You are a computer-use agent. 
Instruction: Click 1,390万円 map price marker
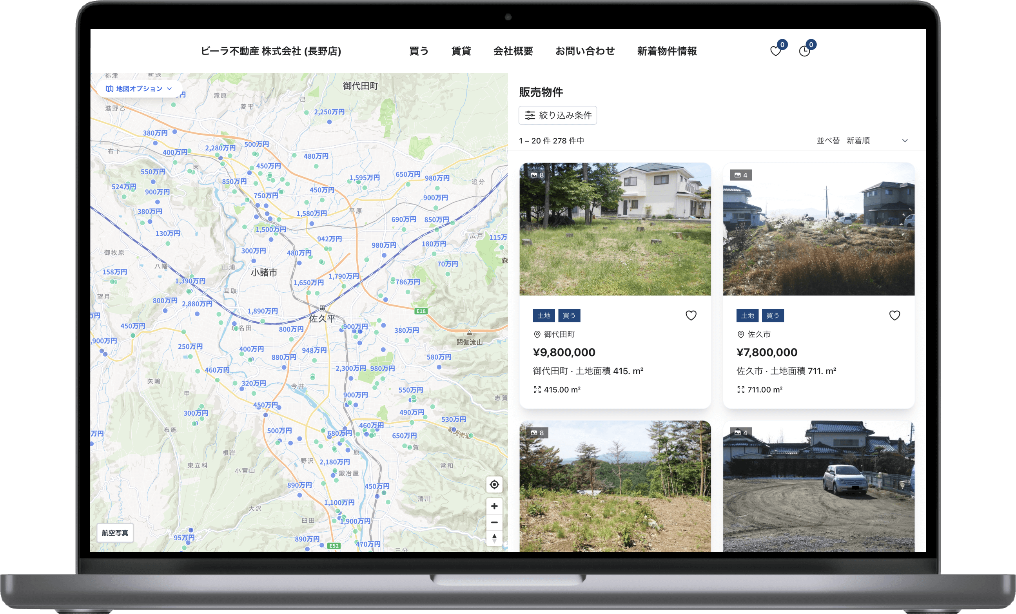point(190,281)
